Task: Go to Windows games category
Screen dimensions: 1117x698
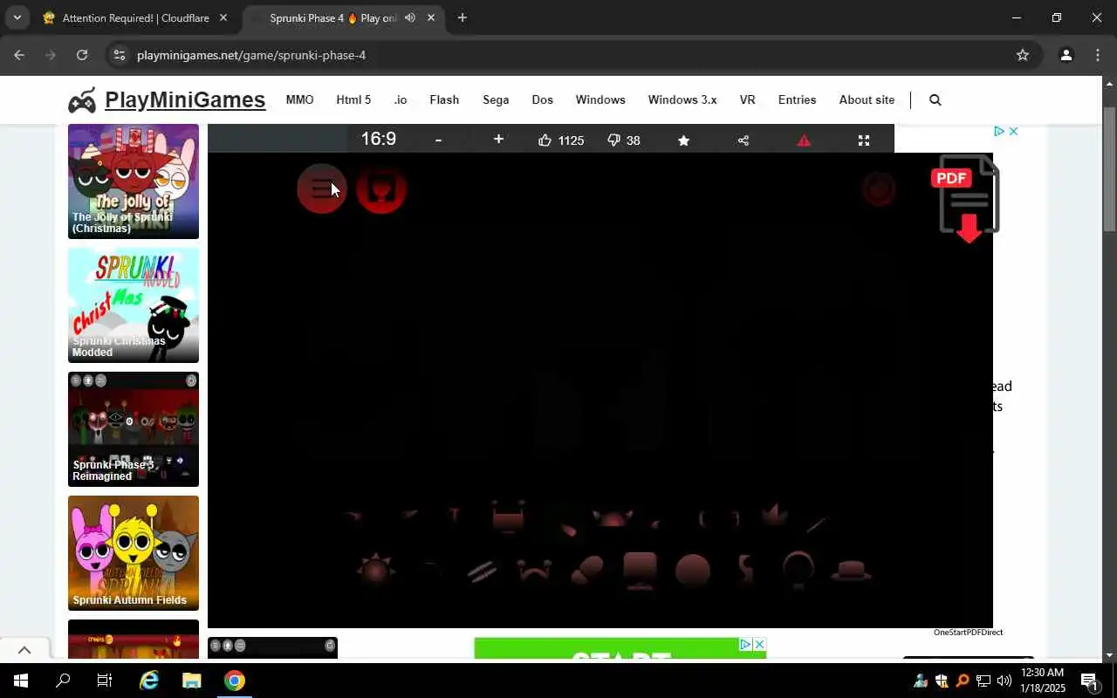Action: pos(600,99)
